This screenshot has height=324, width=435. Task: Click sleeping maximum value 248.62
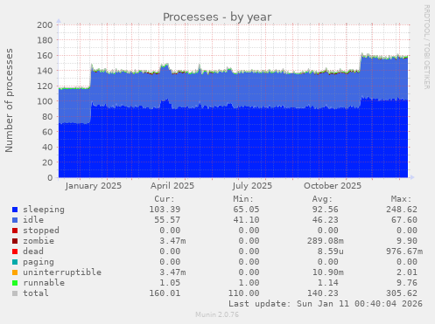[x=402, y=210]
